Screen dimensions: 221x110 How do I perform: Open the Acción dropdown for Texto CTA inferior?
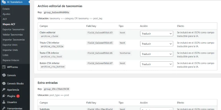pos(156,54)
